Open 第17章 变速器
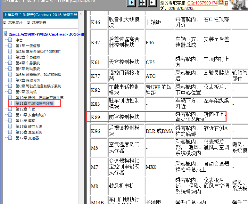This screenshot has height=204, width=248. [x=27, y=138]
